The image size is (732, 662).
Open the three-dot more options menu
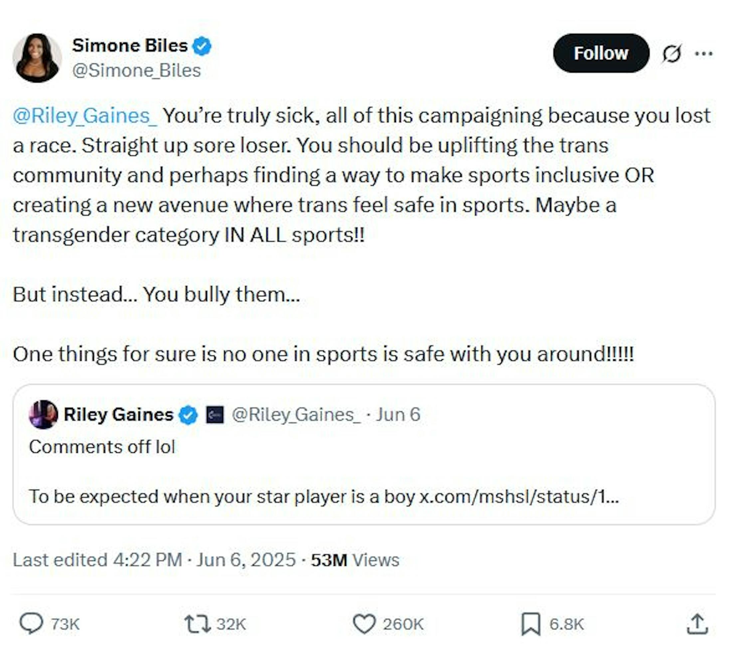[x=703, y=54]
